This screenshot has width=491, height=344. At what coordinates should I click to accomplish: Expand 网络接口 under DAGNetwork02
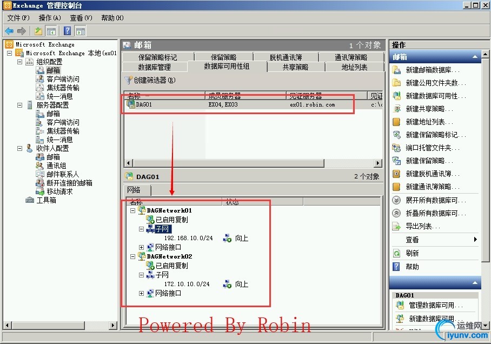(142, 294)
